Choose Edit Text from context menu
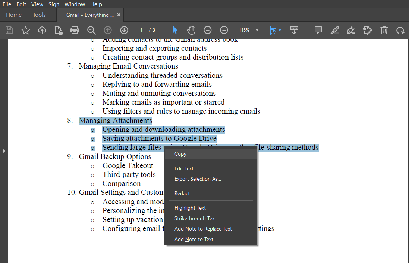The height and width of the screenshot is (263, 409). (x=211, y=169)
